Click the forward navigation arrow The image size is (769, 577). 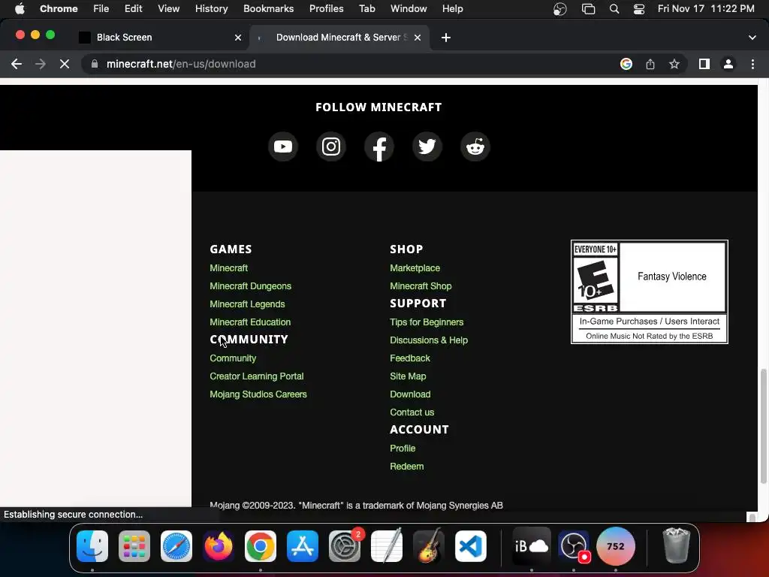pyautogui.click(x=41, y=64)
